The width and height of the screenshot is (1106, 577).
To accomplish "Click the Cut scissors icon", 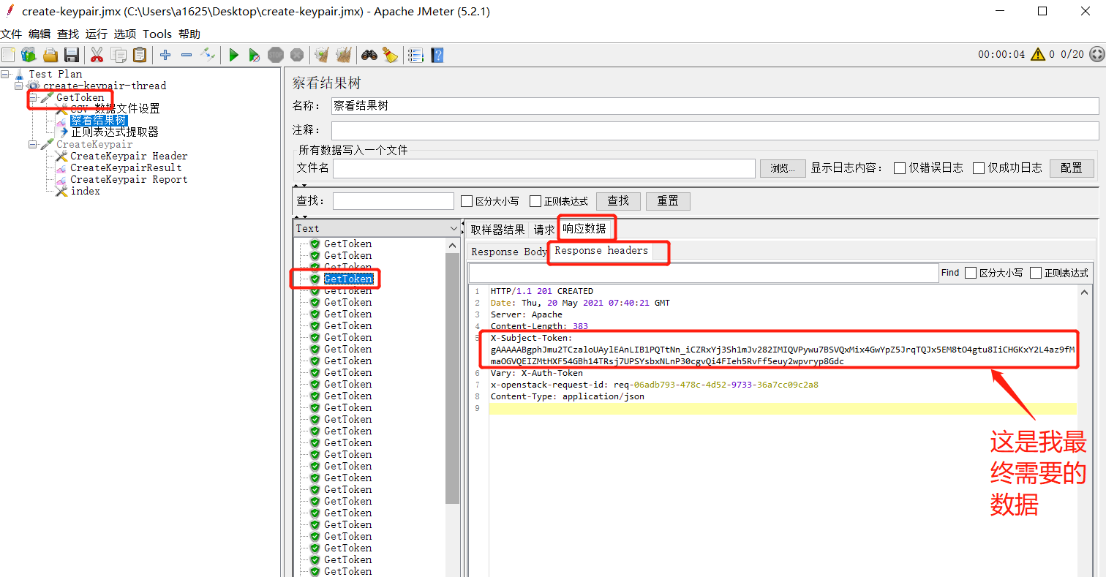I will 97,55.
